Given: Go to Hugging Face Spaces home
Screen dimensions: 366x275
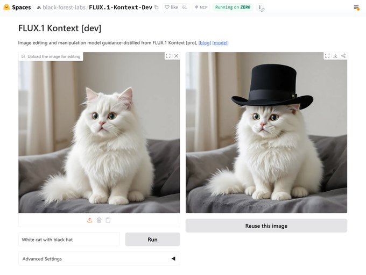Looking at the screenshot, I should (x=17, y=7).
